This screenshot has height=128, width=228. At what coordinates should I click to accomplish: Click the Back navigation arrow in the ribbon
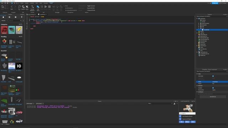pos(12,7)
